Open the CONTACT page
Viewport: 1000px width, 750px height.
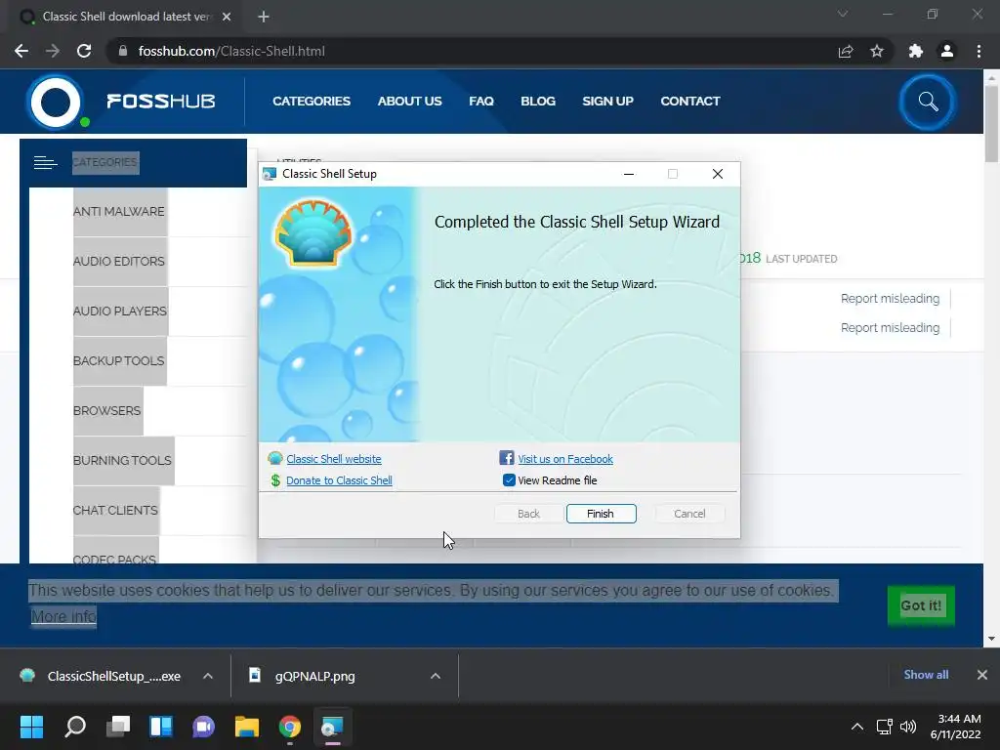tap(690, 101)
